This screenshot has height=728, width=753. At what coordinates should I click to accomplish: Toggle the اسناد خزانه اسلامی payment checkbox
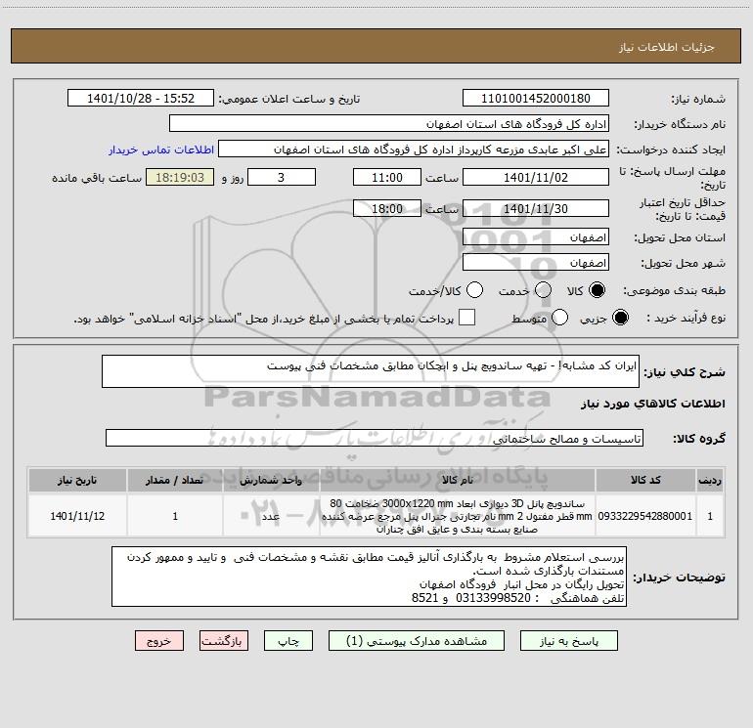point(466,318)
